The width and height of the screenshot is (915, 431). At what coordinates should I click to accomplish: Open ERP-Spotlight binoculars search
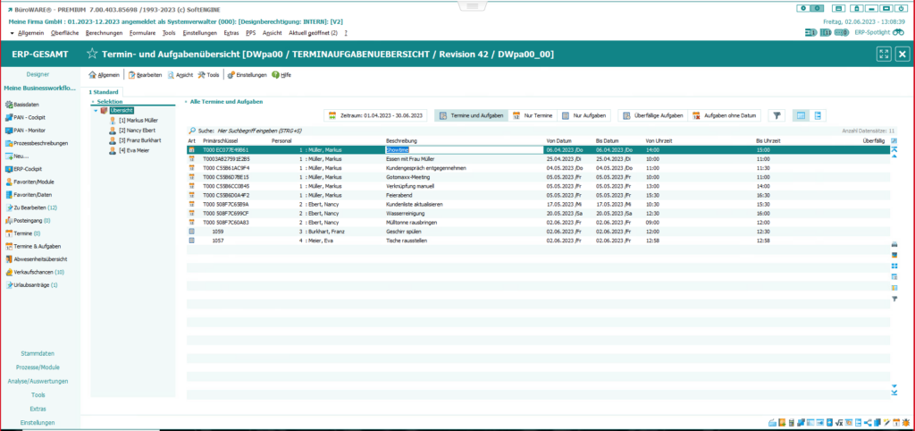[x=898, y=32]
